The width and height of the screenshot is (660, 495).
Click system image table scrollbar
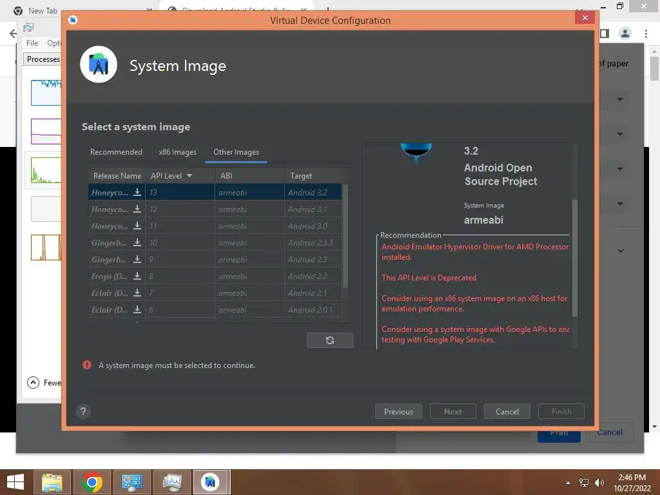click(345, 236)
